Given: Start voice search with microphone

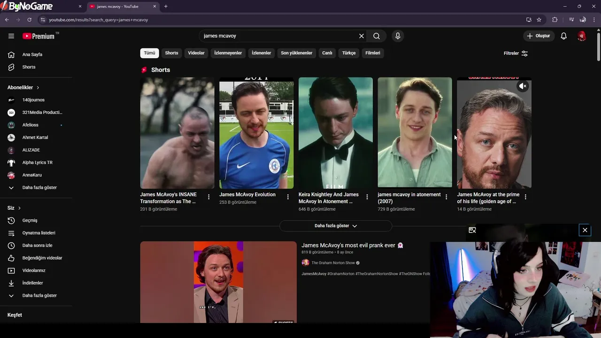Looking at the screenshot, I should click(x=398, y=36).
